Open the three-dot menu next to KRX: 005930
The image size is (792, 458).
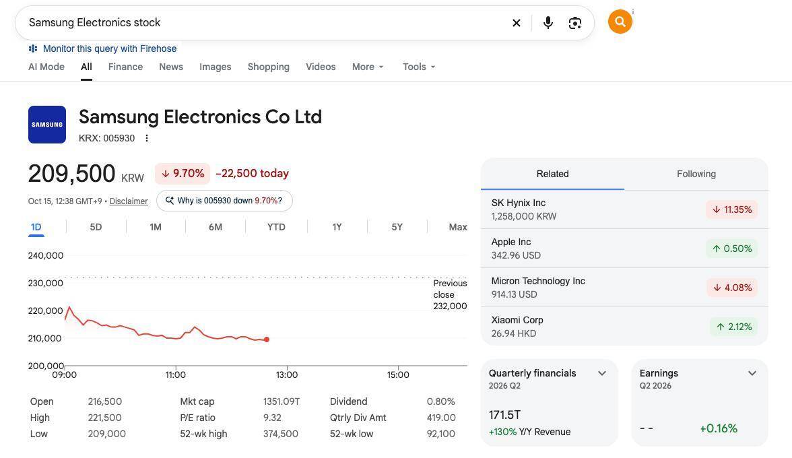147,138
